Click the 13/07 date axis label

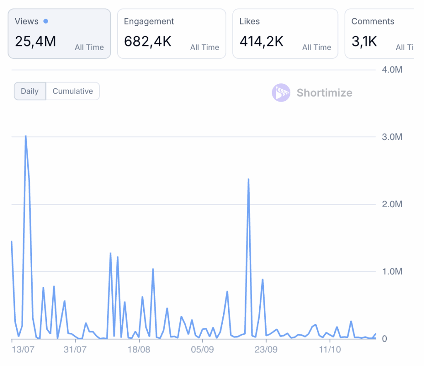click(x=23, y=350)
